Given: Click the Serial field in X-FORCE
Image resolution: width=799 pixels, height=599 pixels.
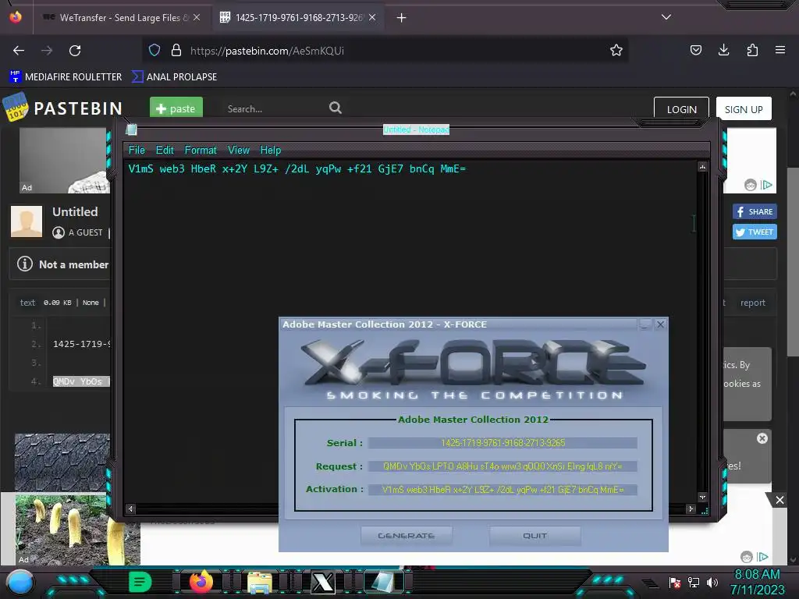Looking at the screenshot, I should [502, 443].
